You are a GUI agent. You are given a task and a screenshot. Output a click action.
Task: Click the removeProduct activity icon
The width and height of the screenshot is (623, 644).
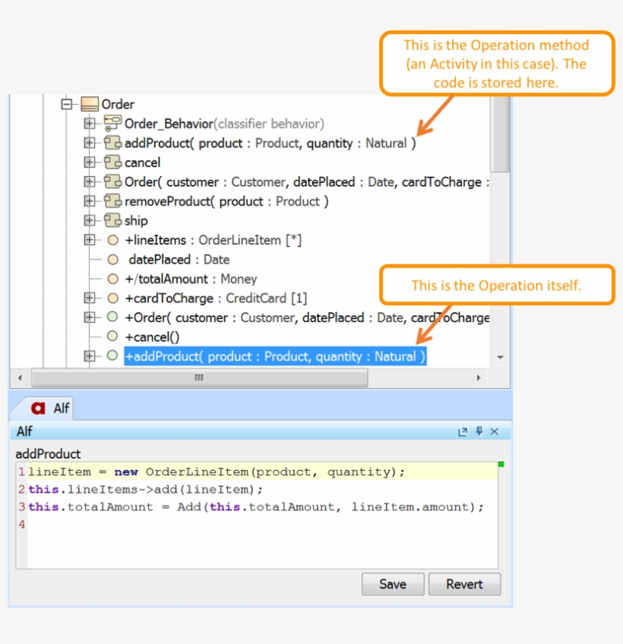(112, 201)
